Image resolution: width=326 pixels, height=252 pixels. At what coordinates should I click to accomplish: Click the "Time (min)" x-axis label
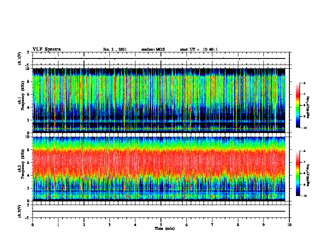click(x=165, y=229)
